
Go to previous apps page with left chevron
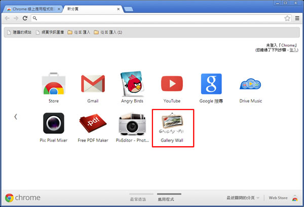(16, 117)
